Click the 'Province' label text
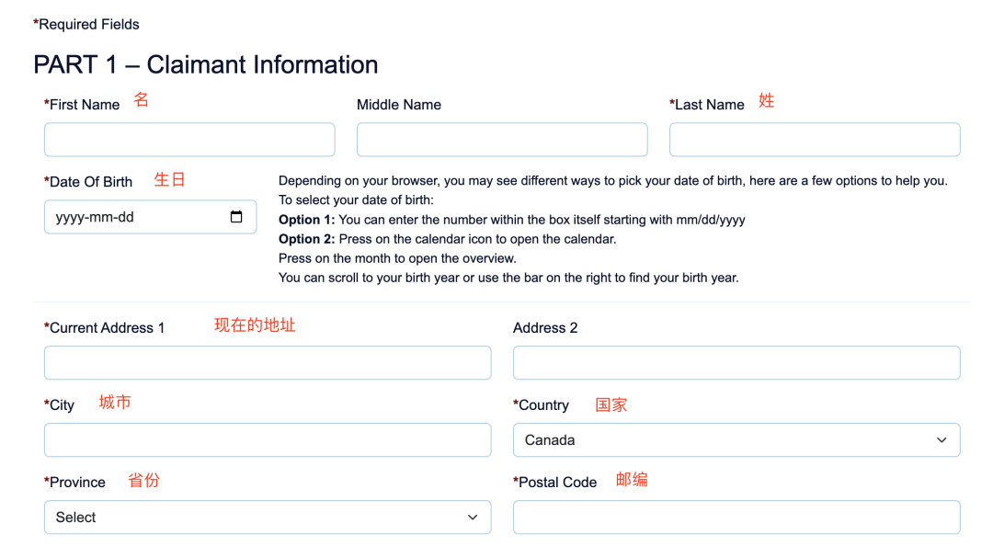Image resolution: width=993 pixels, height=546 pixels. pos(77,483)
